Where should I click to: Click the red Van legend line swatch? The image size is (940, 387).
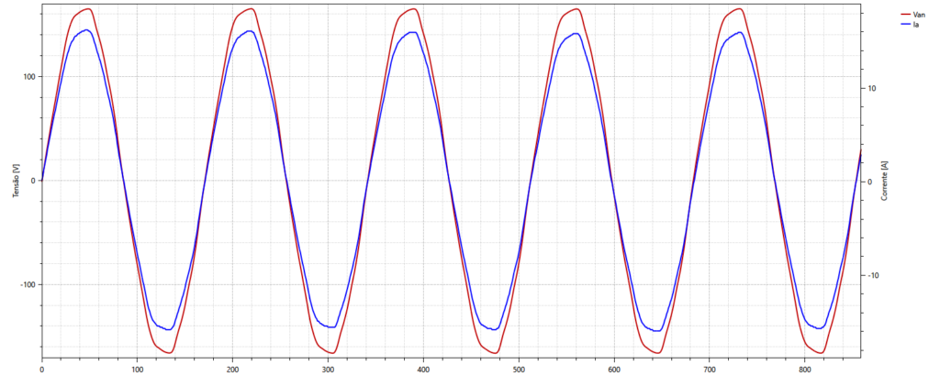(902, 15)
